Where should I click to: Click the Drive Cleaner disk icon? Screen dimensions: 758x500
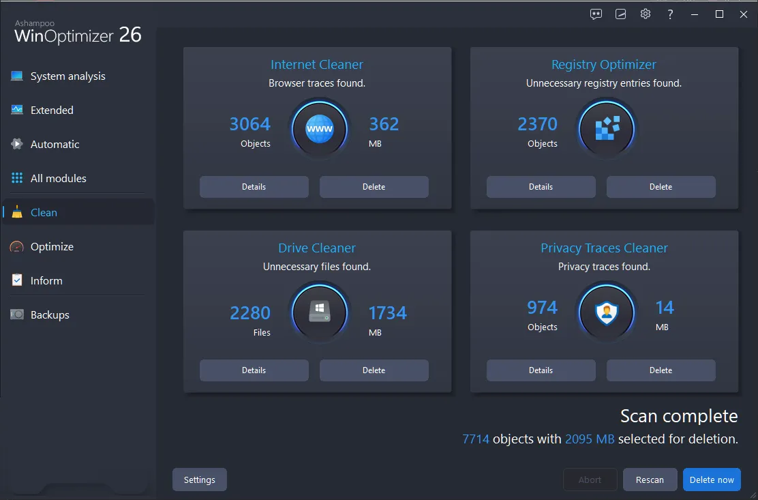coord(319,312)
